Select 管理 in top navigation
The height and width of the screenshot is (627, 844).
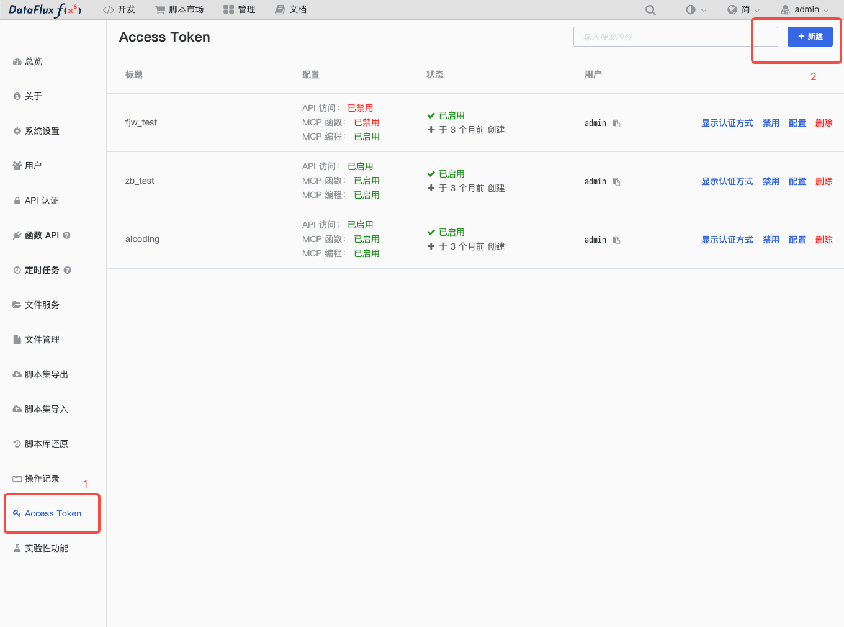(x=240, y=10)
